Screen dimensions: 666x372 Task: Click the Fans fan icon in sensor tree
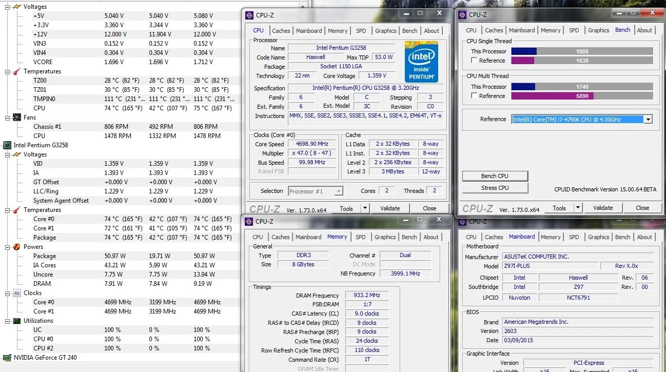pyautogui.click(x=16, y=117)
